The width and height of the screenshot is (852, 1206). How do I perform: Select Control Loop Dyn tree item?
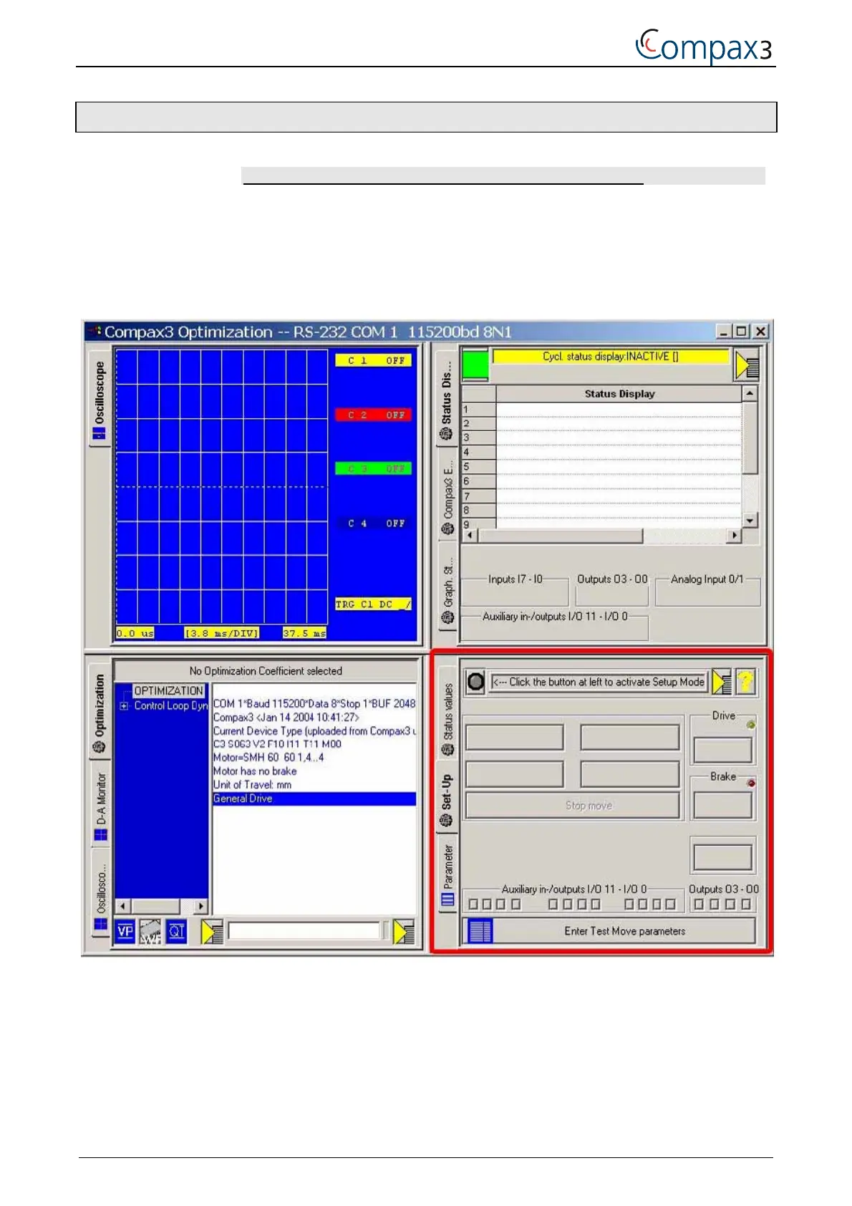[x=170, y=705]
